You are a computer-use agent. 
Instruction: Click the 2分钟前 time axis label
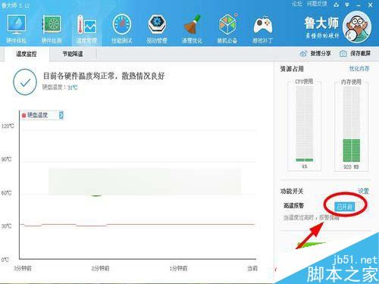101,268
